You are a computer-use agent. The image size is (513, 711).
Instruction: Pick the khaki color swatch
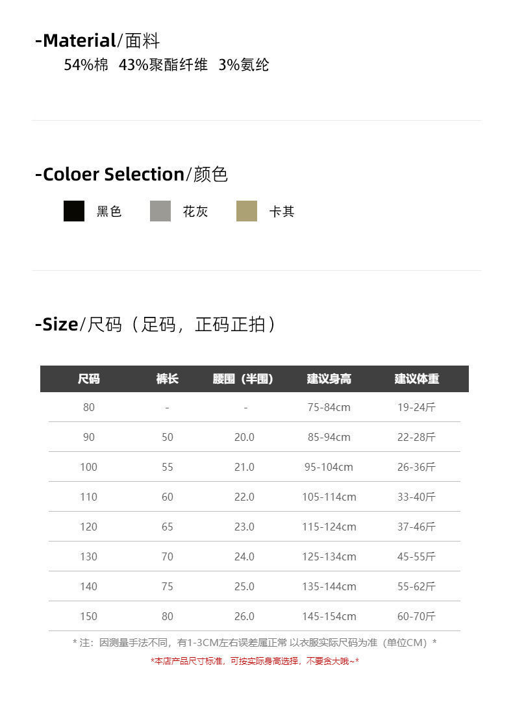(247, 211)
